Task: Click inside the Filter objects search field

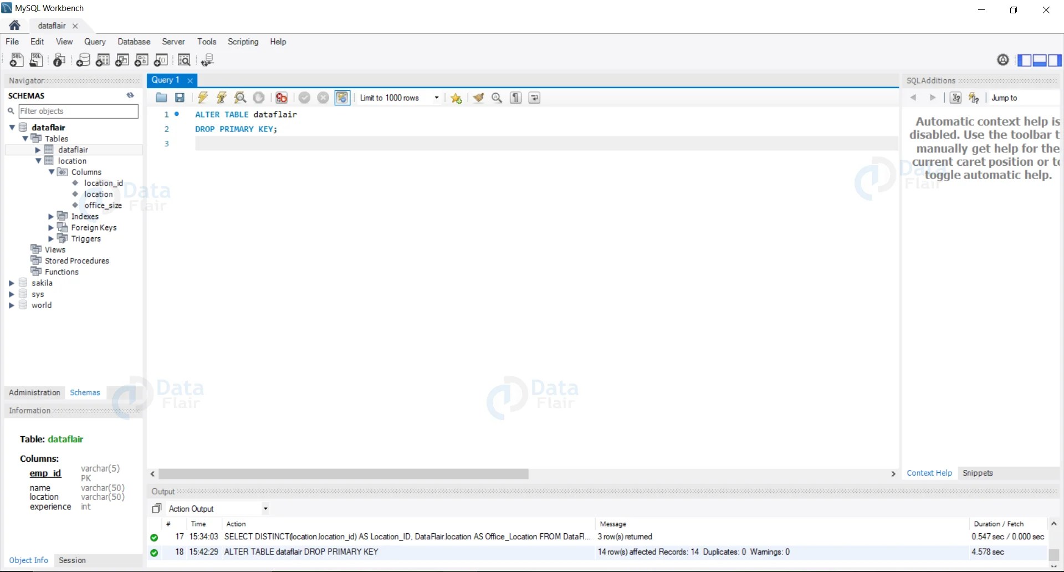Action: point(78,111)
